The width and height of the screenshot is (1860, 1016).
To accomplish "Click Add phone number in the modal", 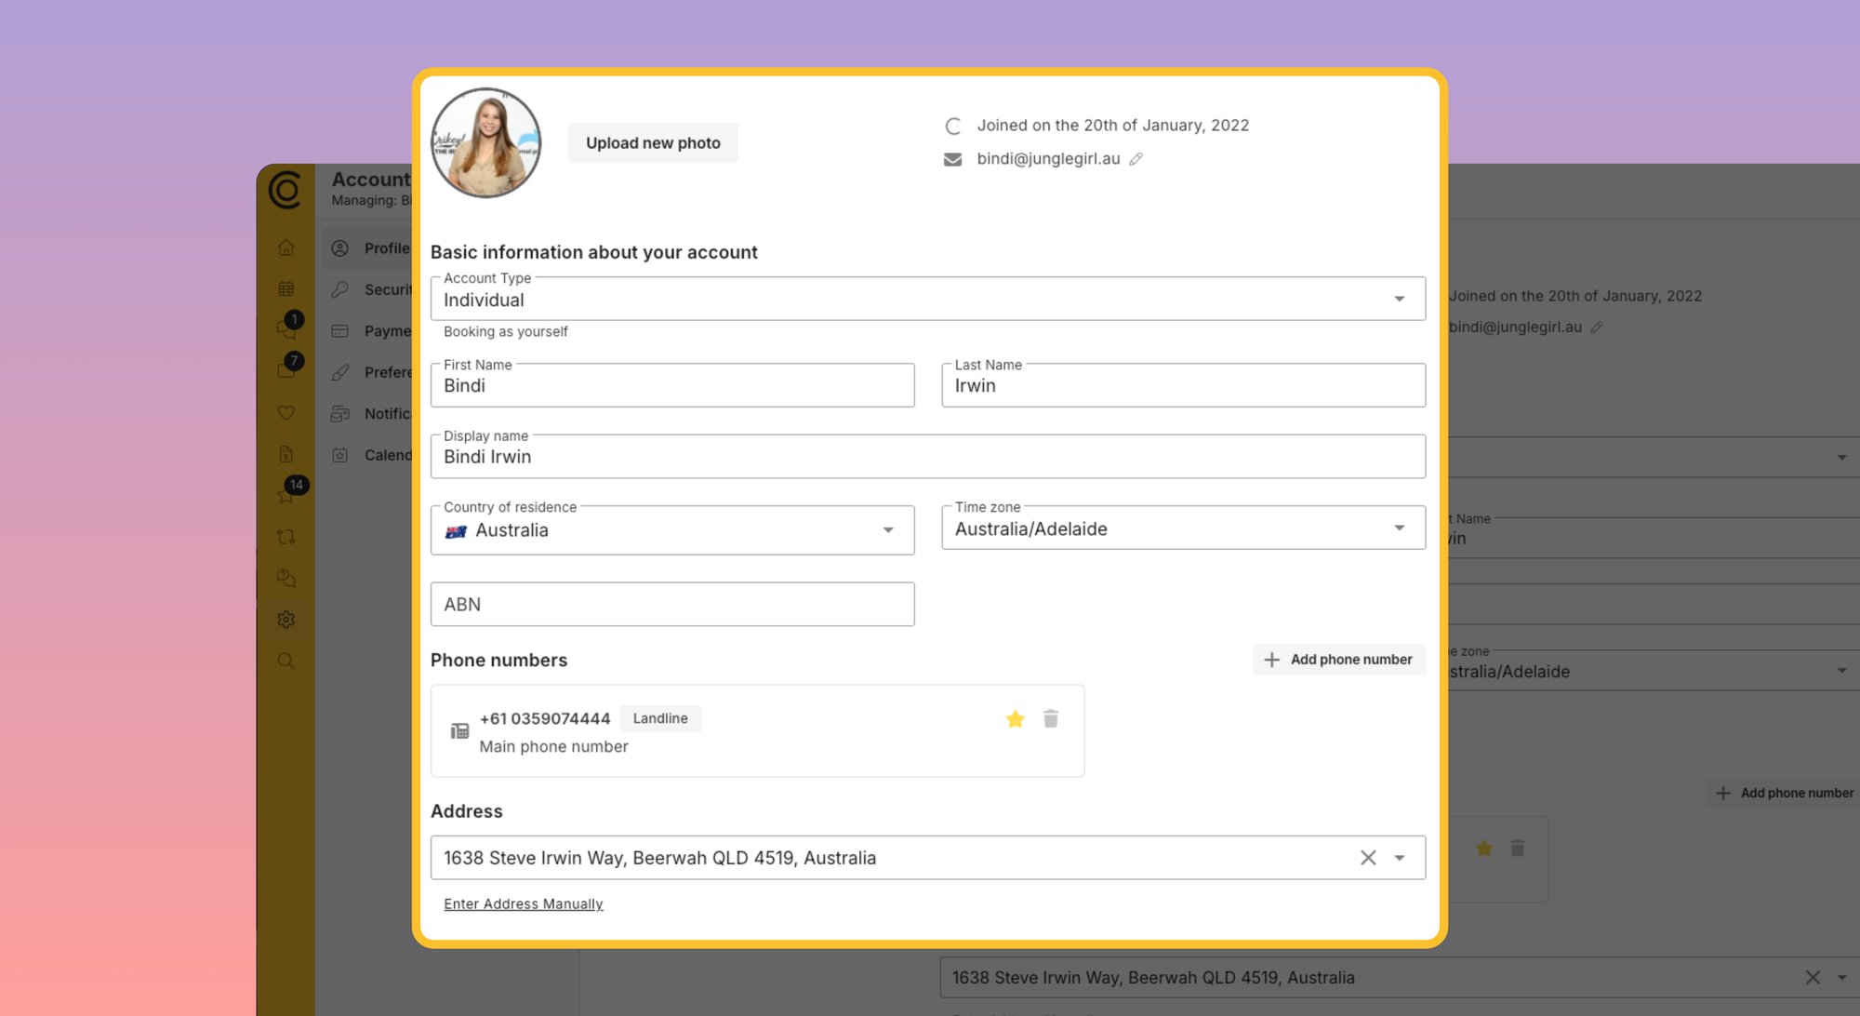I will point(1339,660).
